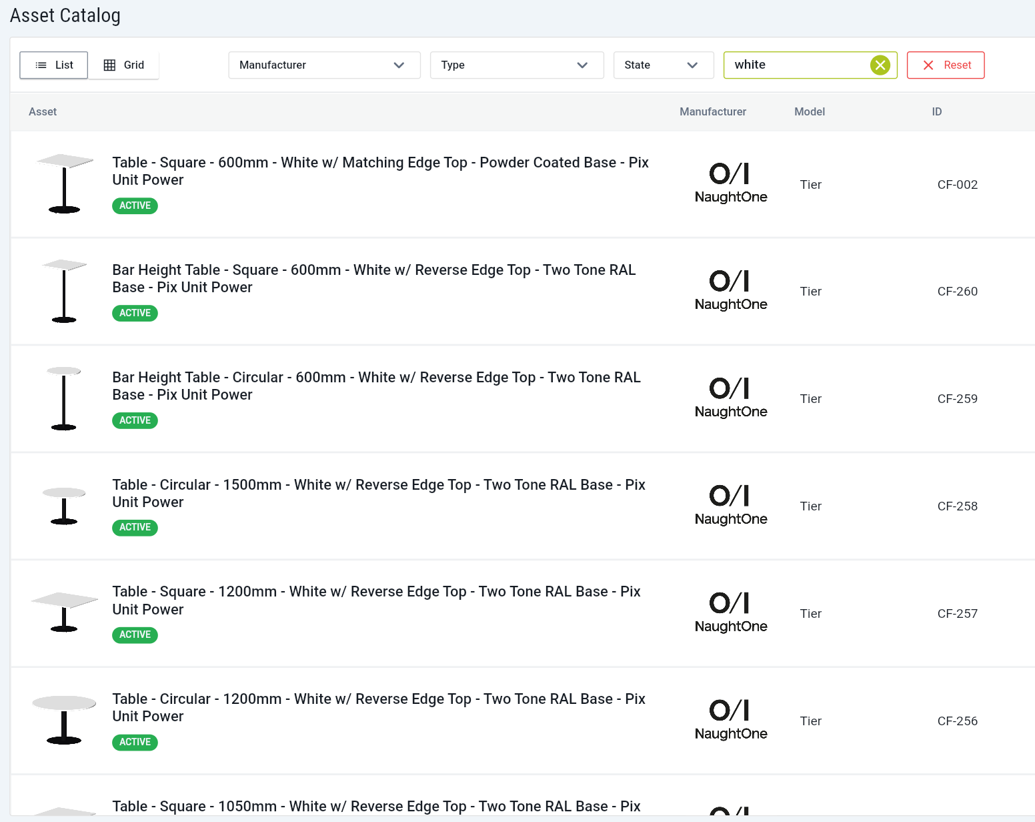Expand the Type filter dropdown

coord(517,65)
